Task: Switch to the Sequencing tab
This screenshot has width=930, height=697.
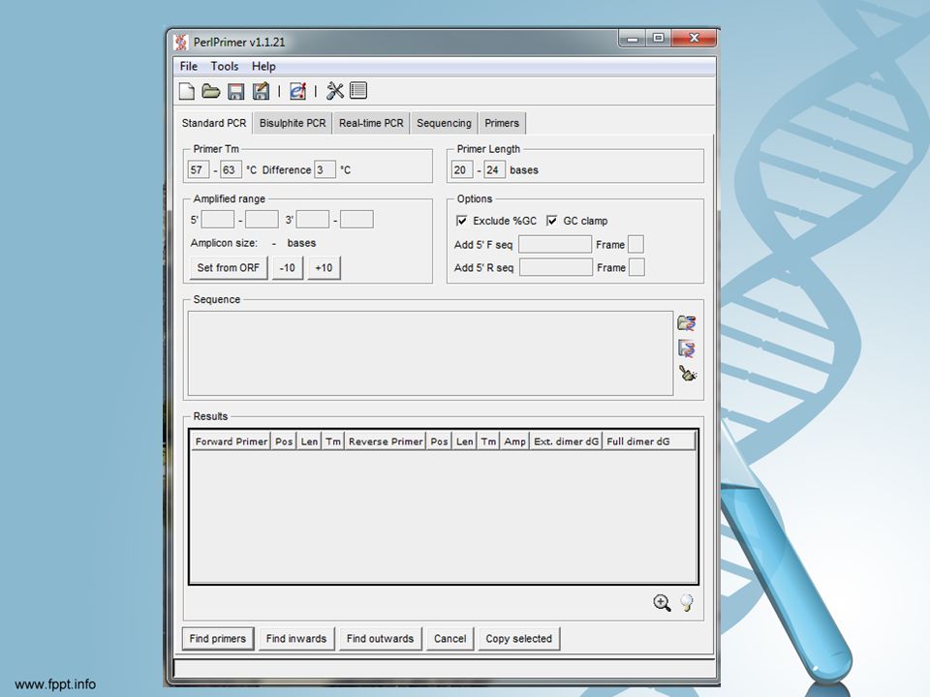Action: [x=444, y=123]
